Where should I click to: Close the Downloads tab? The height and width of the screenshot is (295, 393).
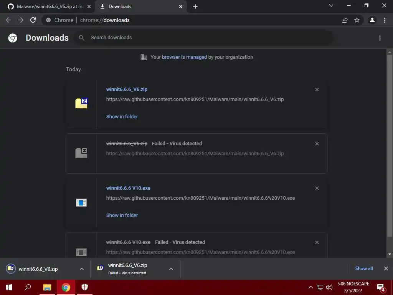(181, 7)
